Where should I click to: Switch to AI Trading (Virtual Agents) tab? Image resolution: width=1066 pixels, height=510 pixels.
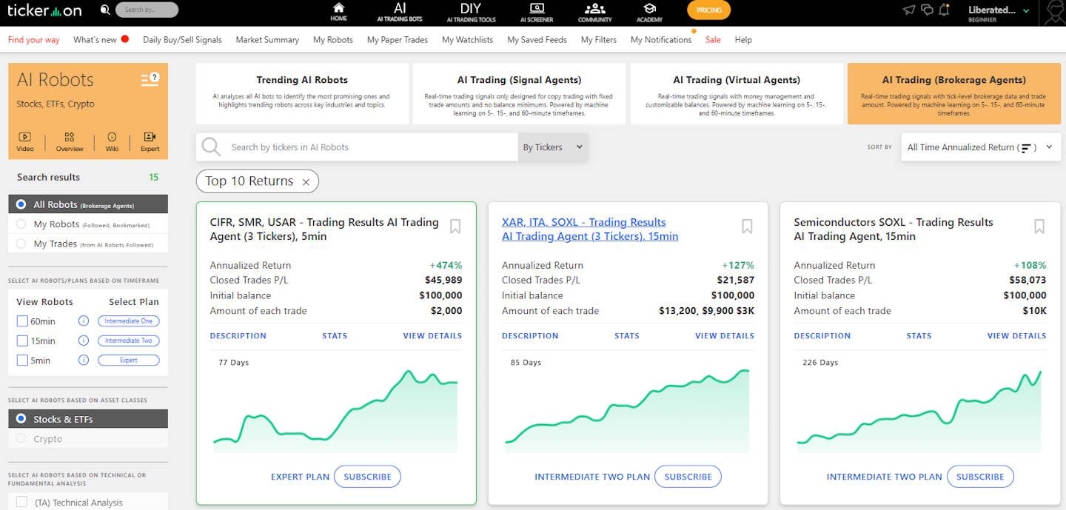(x=737, y=93)
